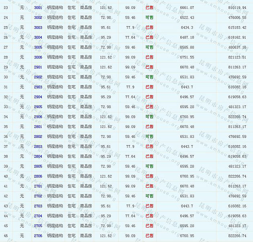The height and width of the screenshot is (242, 253).
Task: Click unit price 6661.07 in row 23
Action: click(x=187, y=8)
